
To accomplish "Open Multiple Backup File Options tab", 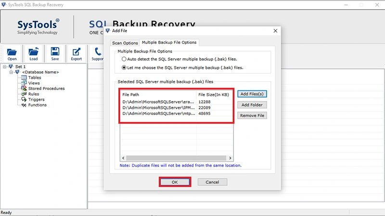I will click(x=169, y=42).
